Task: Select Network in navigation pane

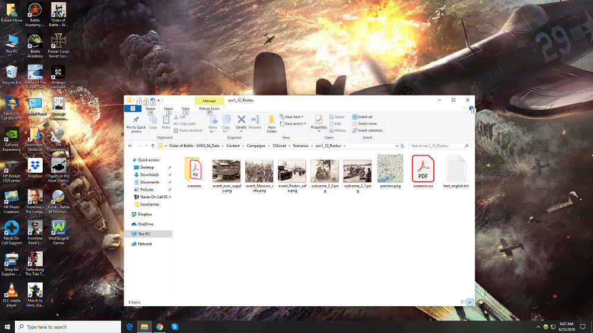Action: (x=145, y=244)
